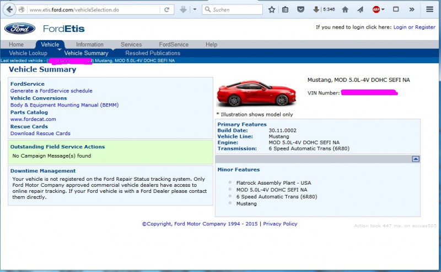
Task: Go back using the browser back arrow
Action: tap(9, 9)
